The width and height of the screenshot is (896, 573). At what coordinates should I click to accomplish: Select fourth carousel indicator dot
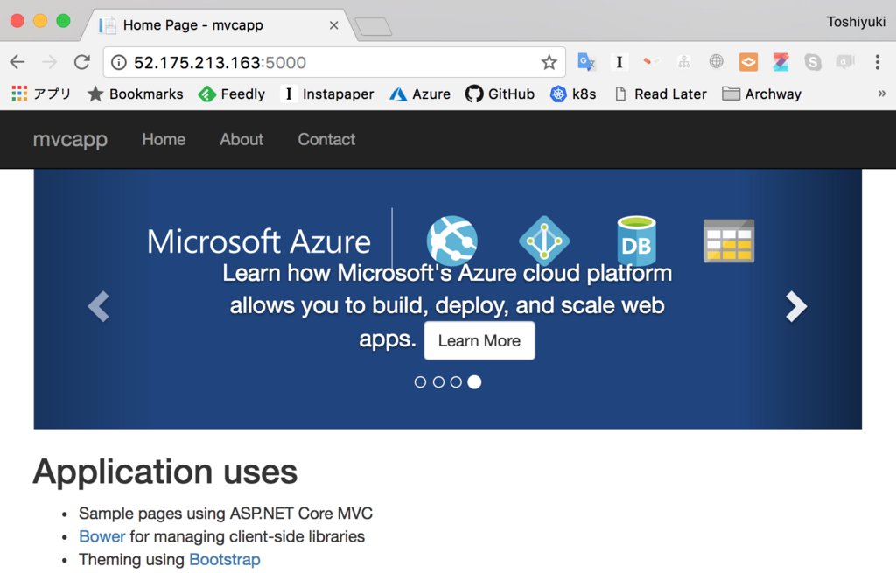click(474, 382)
